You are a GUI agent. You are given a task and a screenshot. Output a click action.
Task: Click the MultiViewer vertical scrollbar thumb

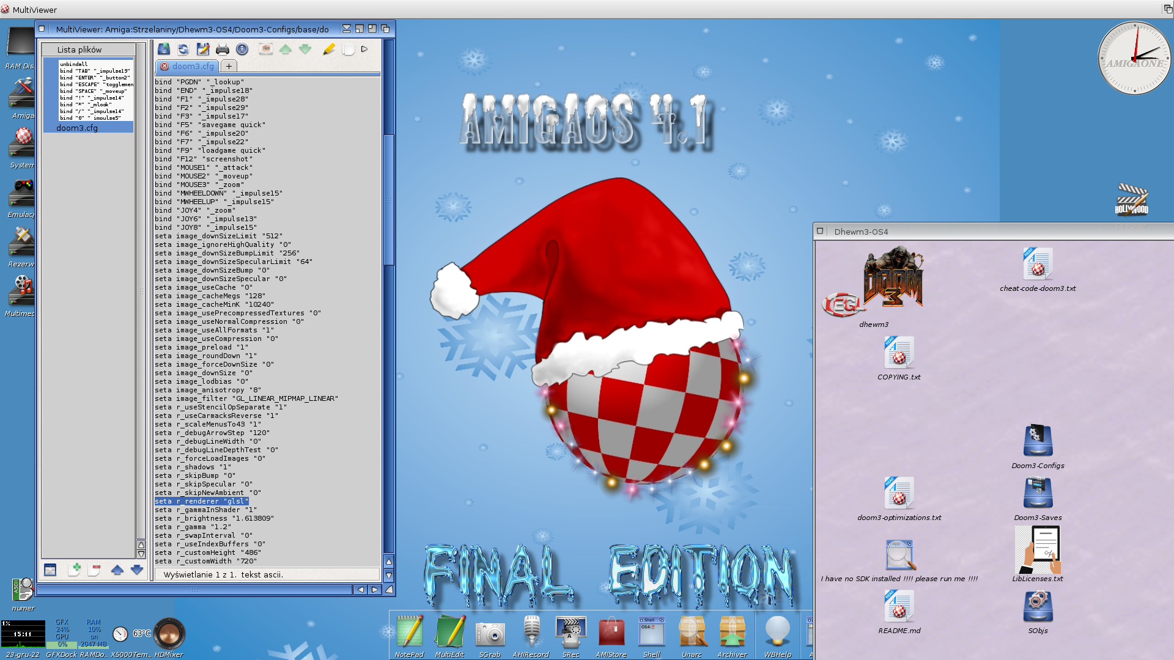point(388,200)
